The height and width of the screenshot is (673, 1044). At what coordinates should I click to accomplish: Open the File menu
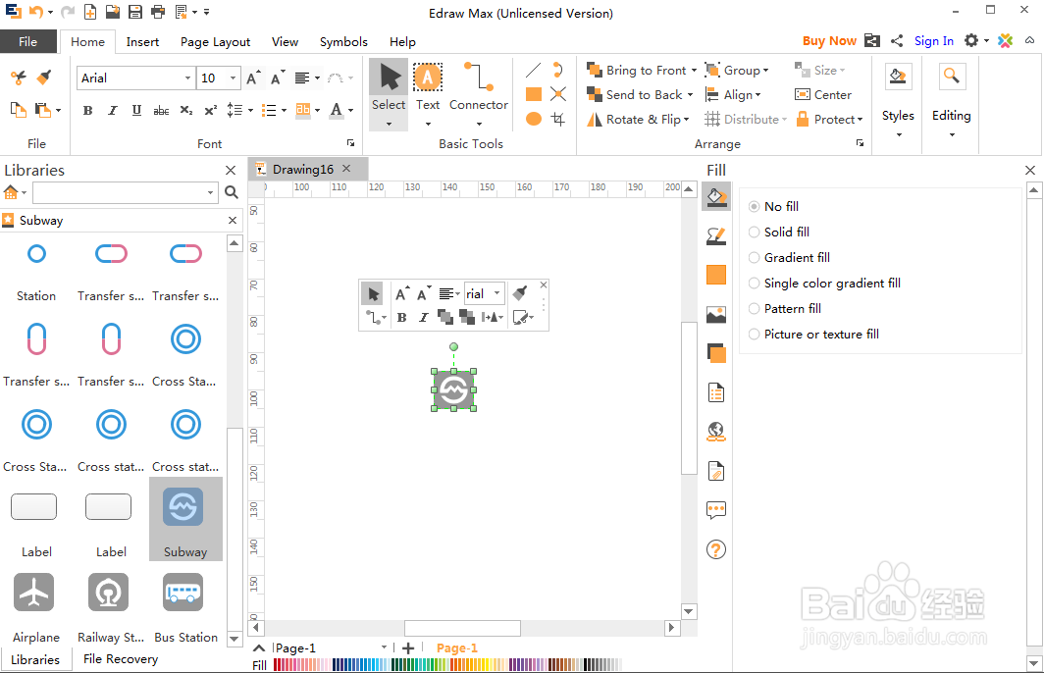[27, 41]
